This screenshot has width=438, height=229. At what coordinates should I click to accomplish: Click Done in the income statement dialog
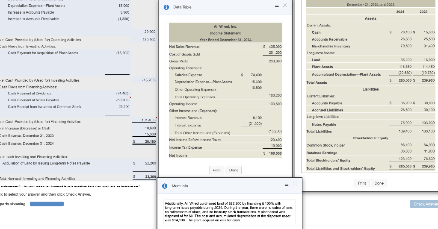[x=234, y=170]
